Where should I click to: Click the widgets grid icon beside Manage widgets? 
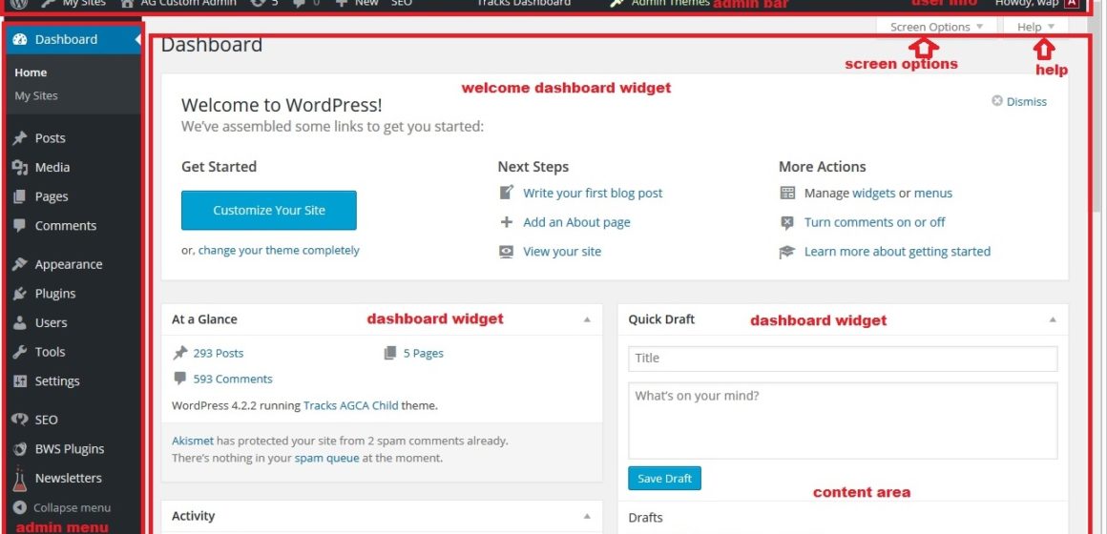click(787, 193)
